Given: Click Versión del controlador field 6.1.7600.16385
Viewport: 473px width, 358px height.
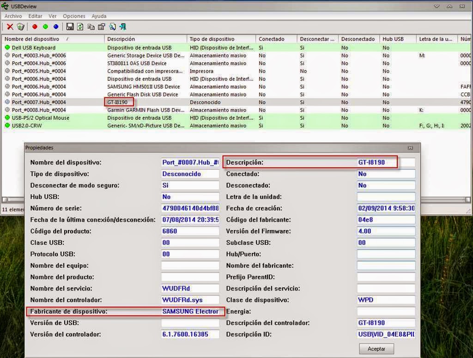Looking at the screenshot, I should pos(190,334).
